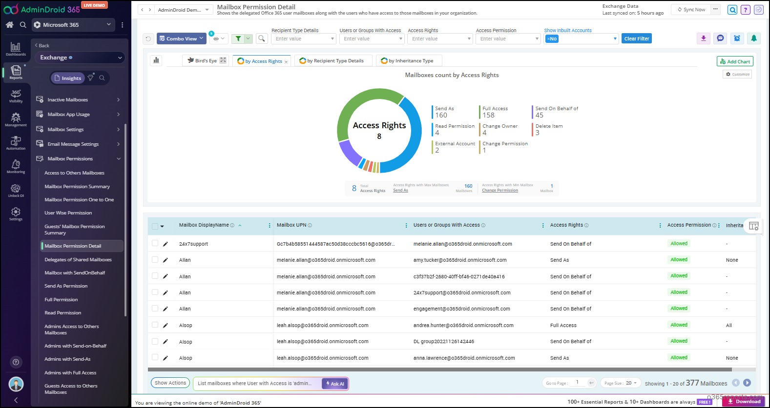
Task: Check the row with user anna.lawrence
Action: coord(155,358)
